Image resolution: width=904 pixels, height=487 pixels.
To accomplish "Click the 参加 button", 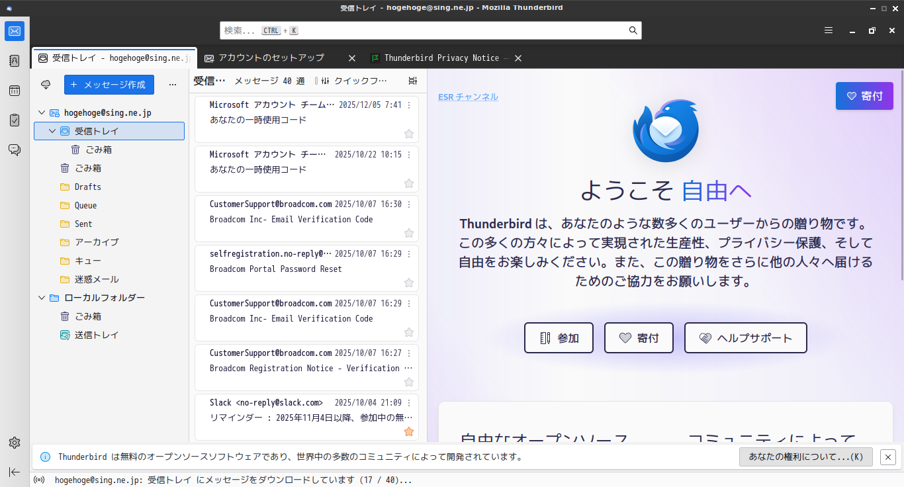I will (559, 338).
